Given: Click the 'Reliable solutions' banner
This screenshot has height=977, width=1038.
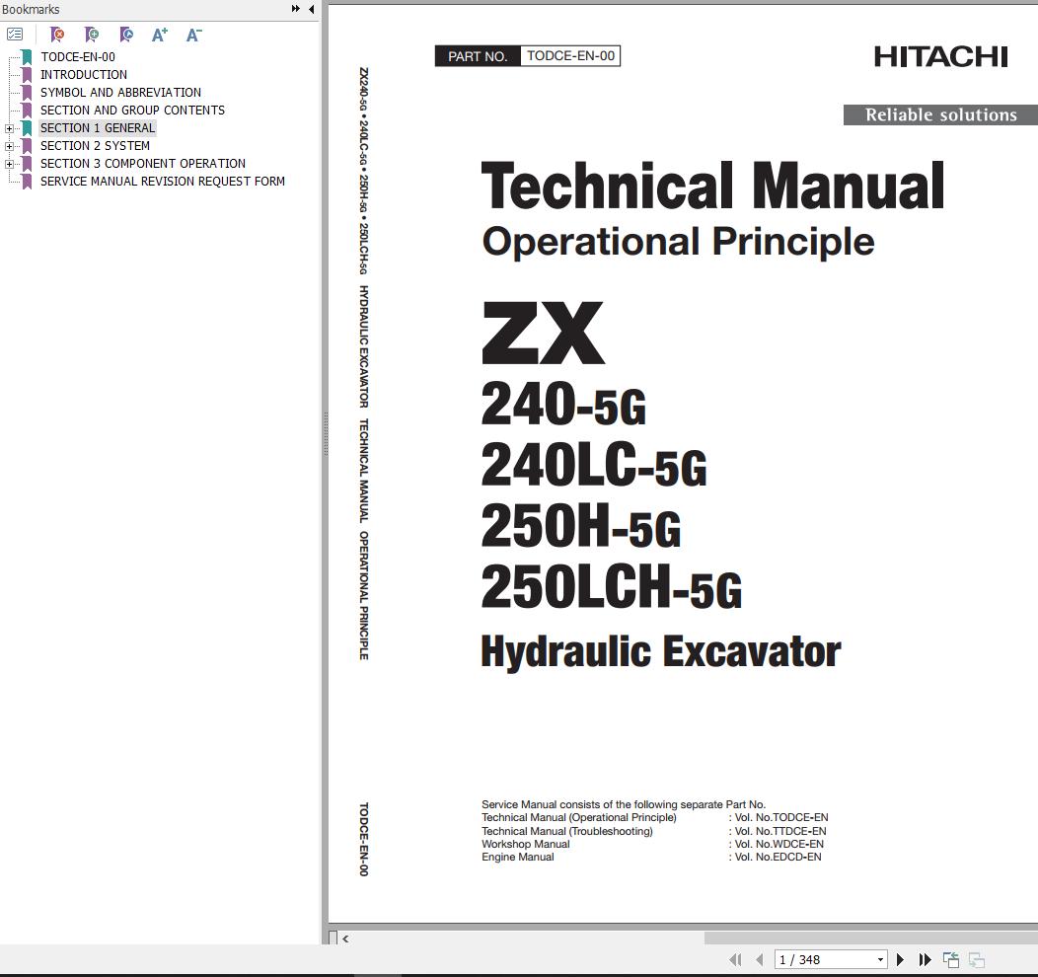Looking at the screenshot, I should (940, 115).
